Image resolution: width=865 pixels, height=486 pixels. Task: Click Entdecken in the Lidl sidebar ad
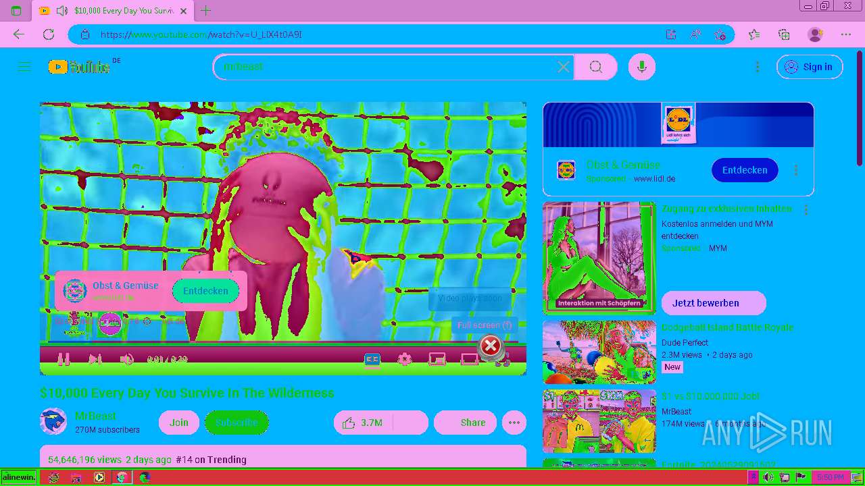[745, 170]
